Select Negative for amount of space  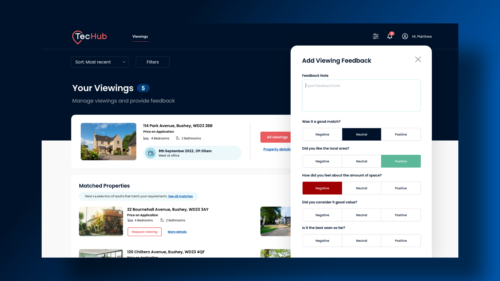point(322,188)
